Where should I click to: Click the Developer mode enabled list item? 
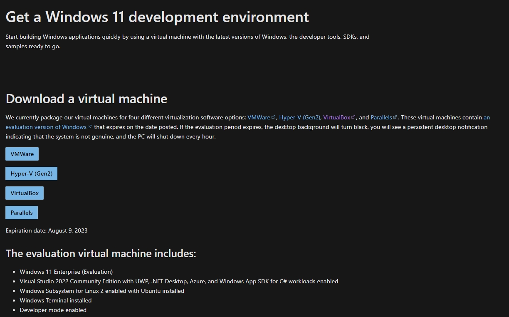point(53,310)
